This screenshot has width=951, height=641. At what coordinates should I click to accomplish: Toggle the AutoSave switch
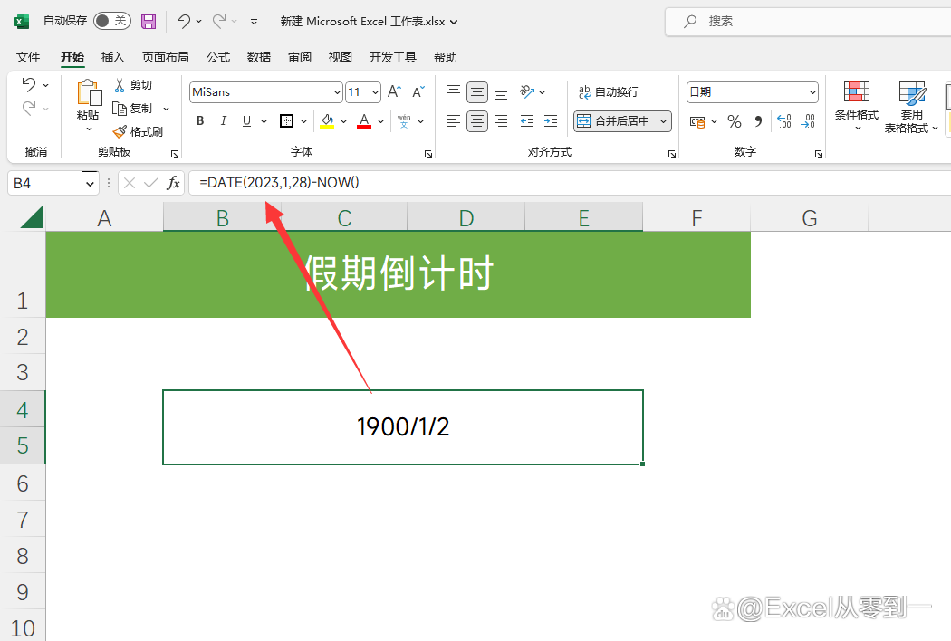click(112, 21)
